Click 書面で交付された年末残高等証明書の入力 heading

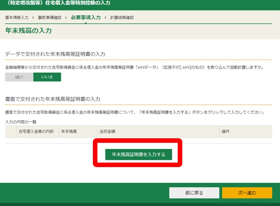tap(53, 99)
